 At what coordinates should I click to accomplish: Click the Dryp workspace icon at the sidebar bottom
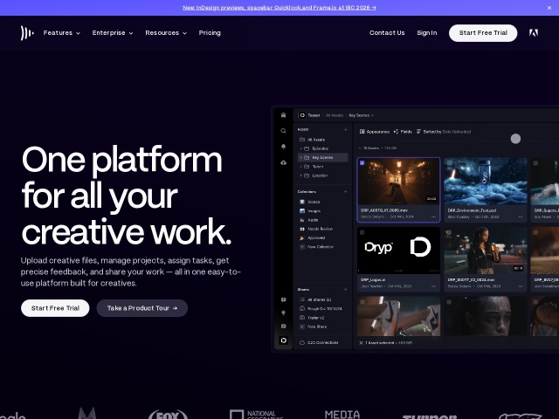coord(283,340)
